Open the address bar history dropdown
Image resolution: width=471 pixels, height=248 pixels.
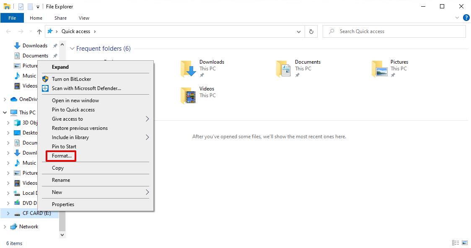coord(298,31)
